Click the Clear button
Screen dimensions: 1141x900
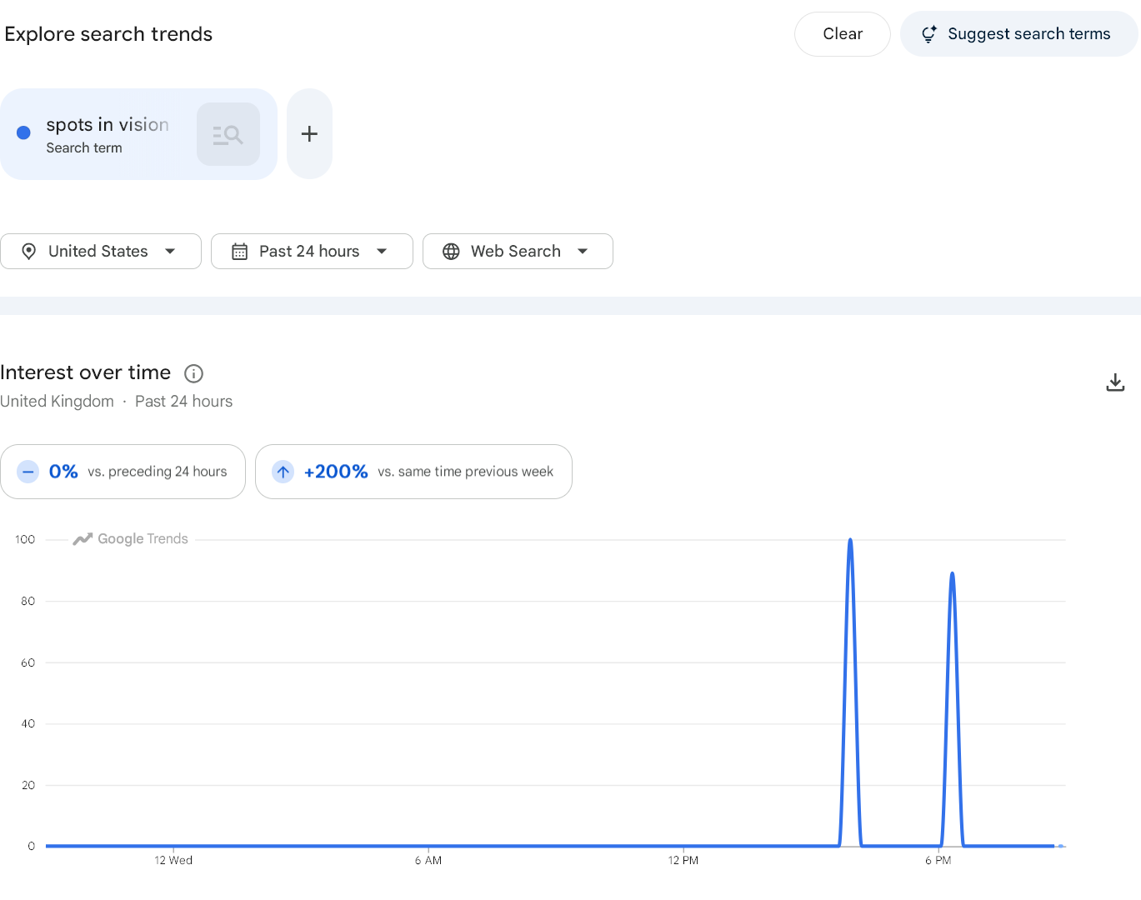843,34
